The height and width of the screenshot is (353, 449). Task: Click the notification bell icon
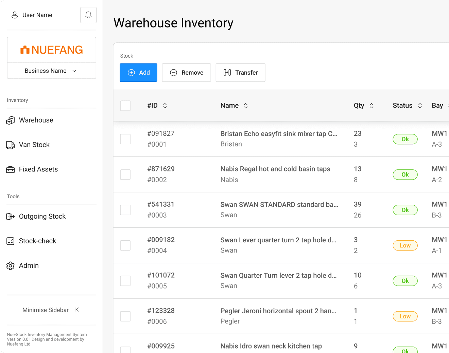click(x=88, y=15)
